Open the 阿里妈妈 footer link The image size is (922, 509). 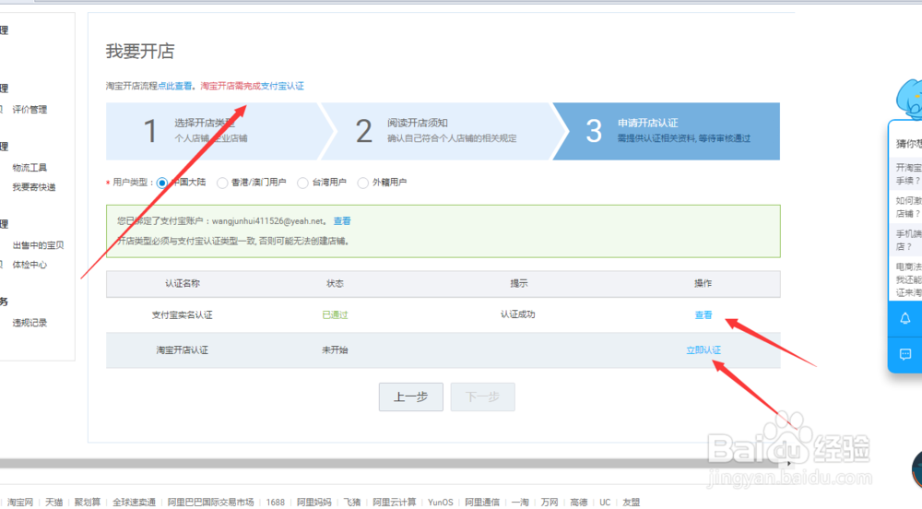(x=314, y=502)
